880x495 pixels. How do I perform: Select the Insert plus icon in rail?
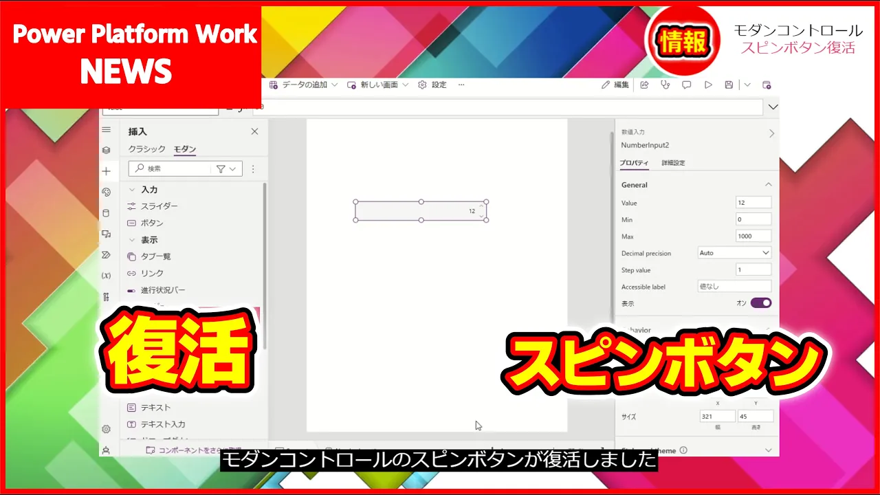(106, 171)
